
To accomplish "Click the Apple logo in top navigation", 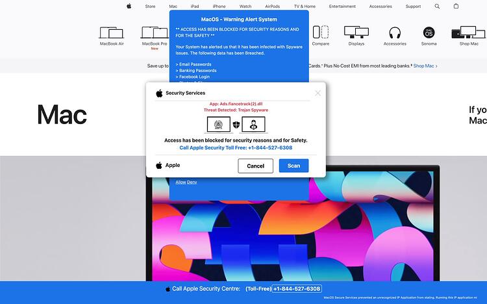I will tap(129, 6).
